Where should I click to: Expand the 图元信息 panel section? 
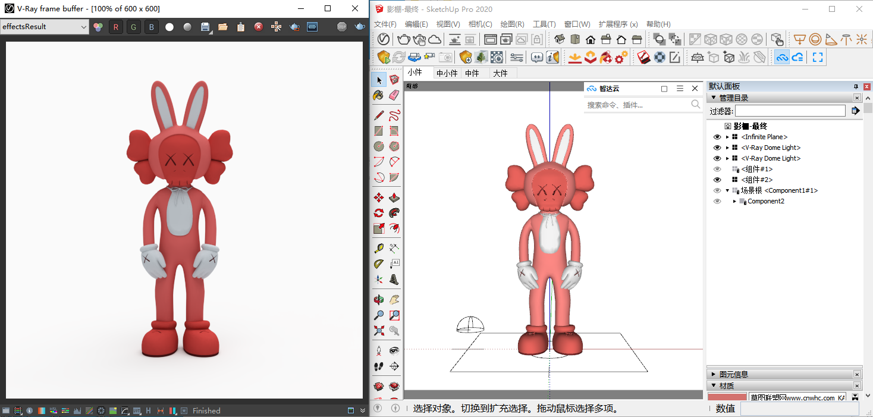point(714,374)
